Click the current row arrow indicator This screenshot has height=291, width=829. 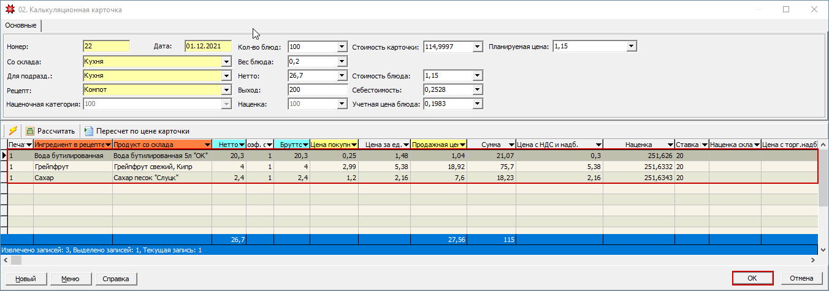click(4, 156)
